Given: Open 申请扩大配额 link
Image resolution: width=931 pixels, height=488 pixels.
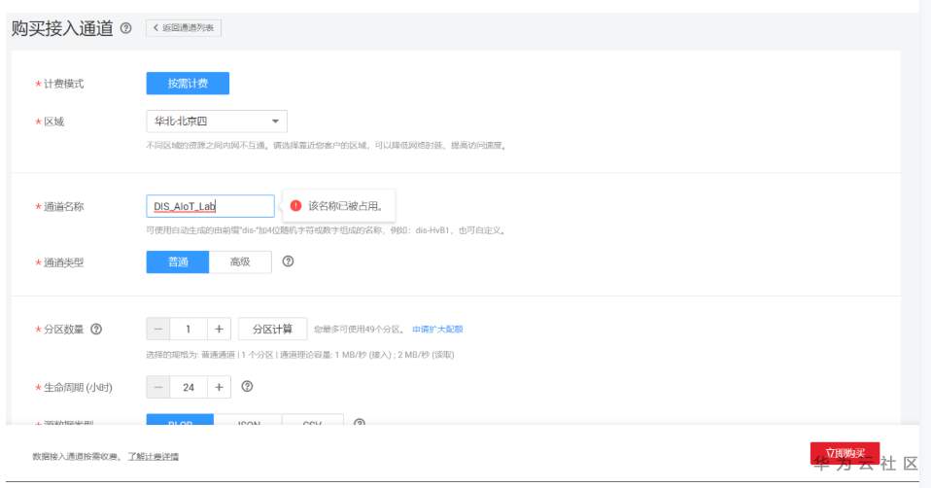Looking at the screenshot, I should pyautogui.click(x=437, y=329).
